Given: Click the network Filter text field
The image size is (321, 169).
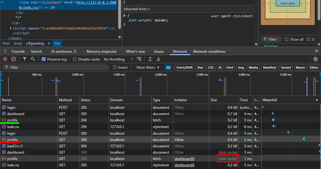Looking at the screenshot, I should click(x=56, y=67).
